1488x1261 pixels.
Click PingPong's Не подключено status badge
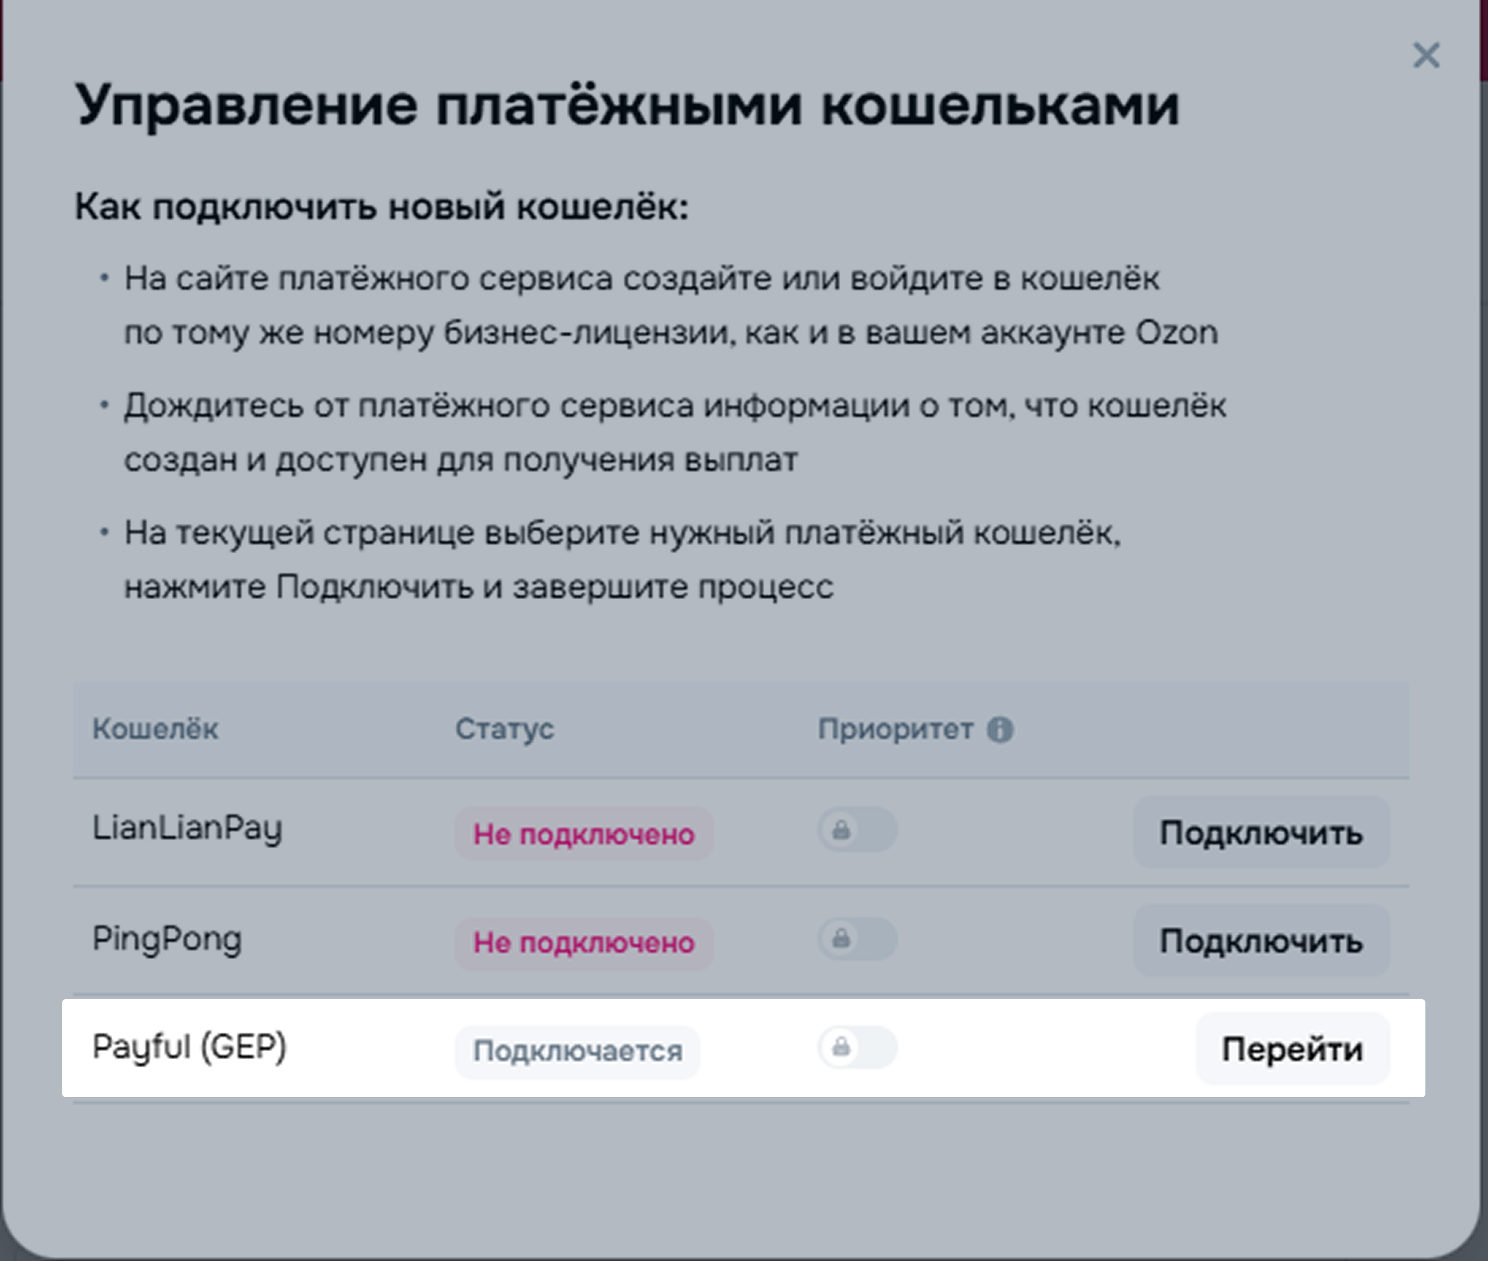pyautogui.click(x=583, y=943)
